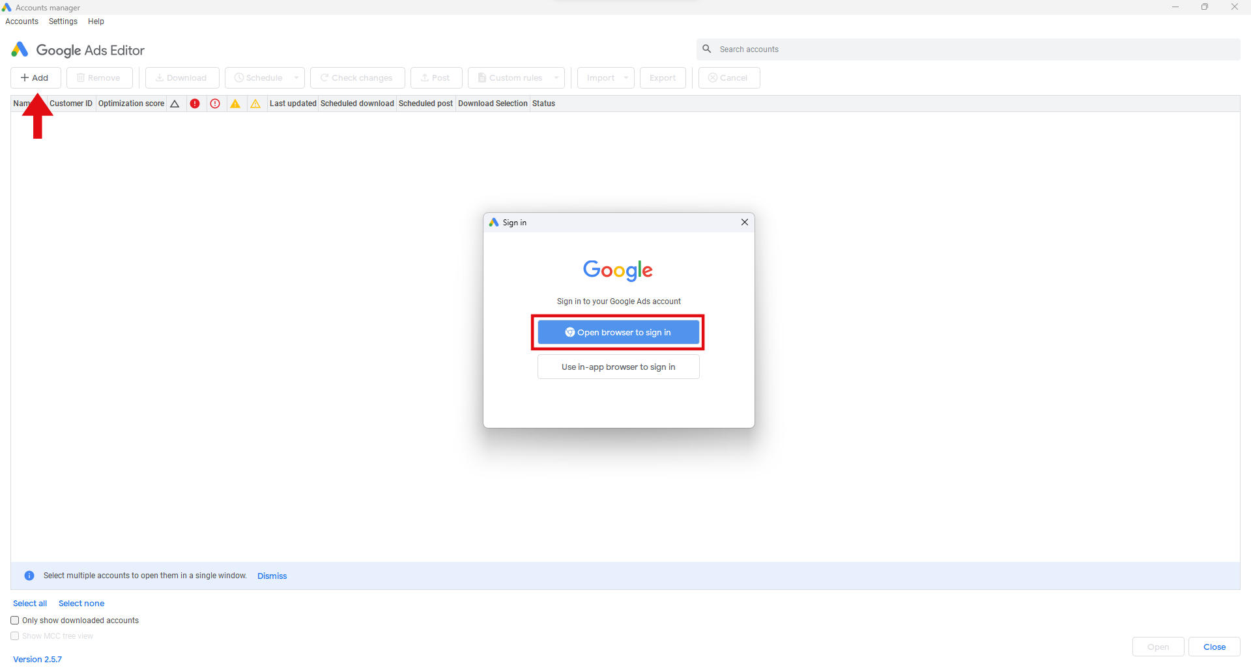Click the blue info icon

(x=29, y=576)
